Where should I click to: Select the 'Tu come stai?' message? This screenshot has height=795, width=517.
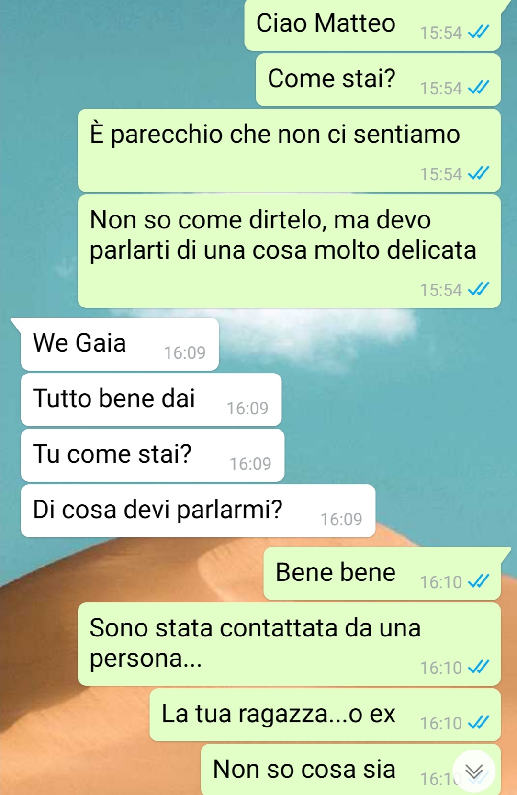pyautogui.click(x=153, y=455)
